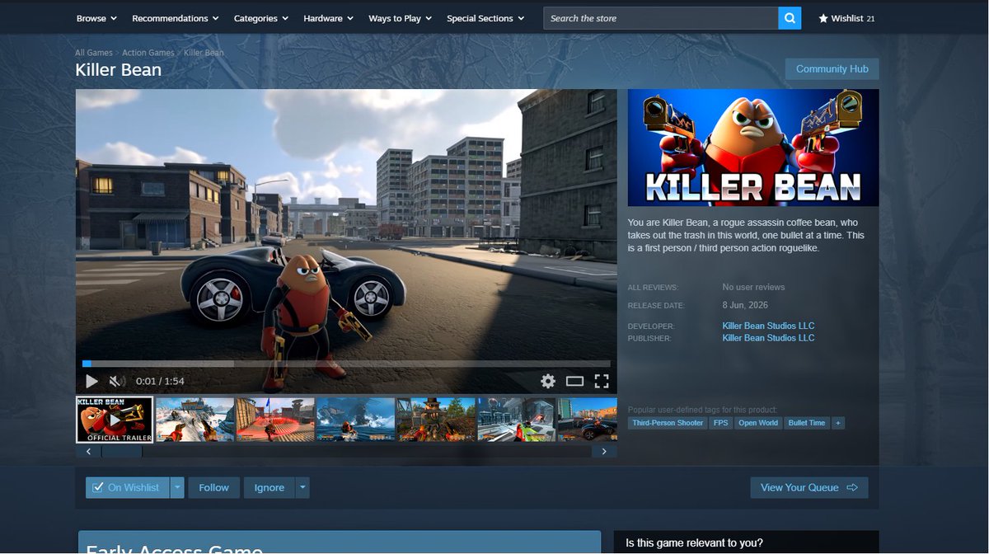This screenshot has width=989, height=554.
Task: Click the Ignore button
Action: 270,487
